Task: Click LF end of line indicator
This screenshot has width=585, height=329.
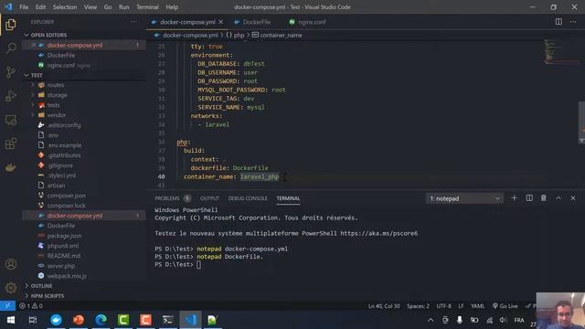Action: (x=461, y=306)
